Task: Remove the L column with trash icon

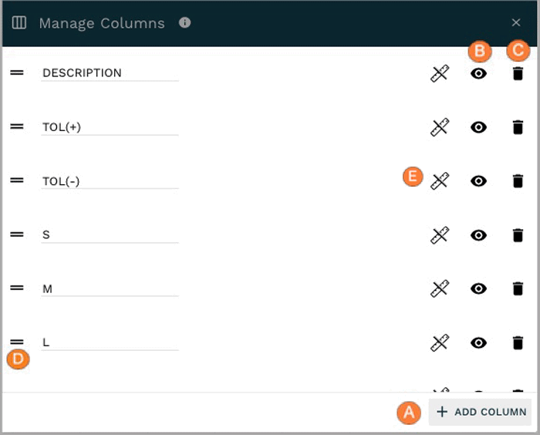Action: [x=518, y=342]
